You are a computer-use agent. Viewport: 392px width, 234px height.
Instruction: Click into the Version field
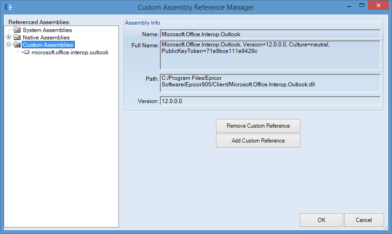[x=270, y=101]
